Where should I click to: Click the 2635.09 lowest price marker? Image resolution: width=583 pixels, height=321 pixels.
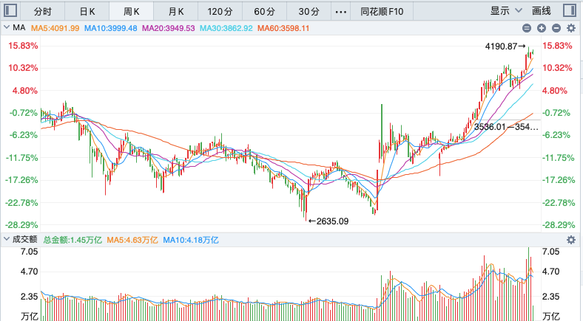[x=331, y=221]
